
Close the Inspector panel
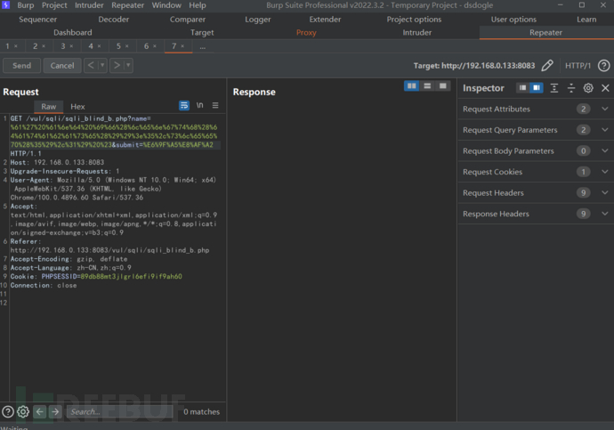pos(605,88)
